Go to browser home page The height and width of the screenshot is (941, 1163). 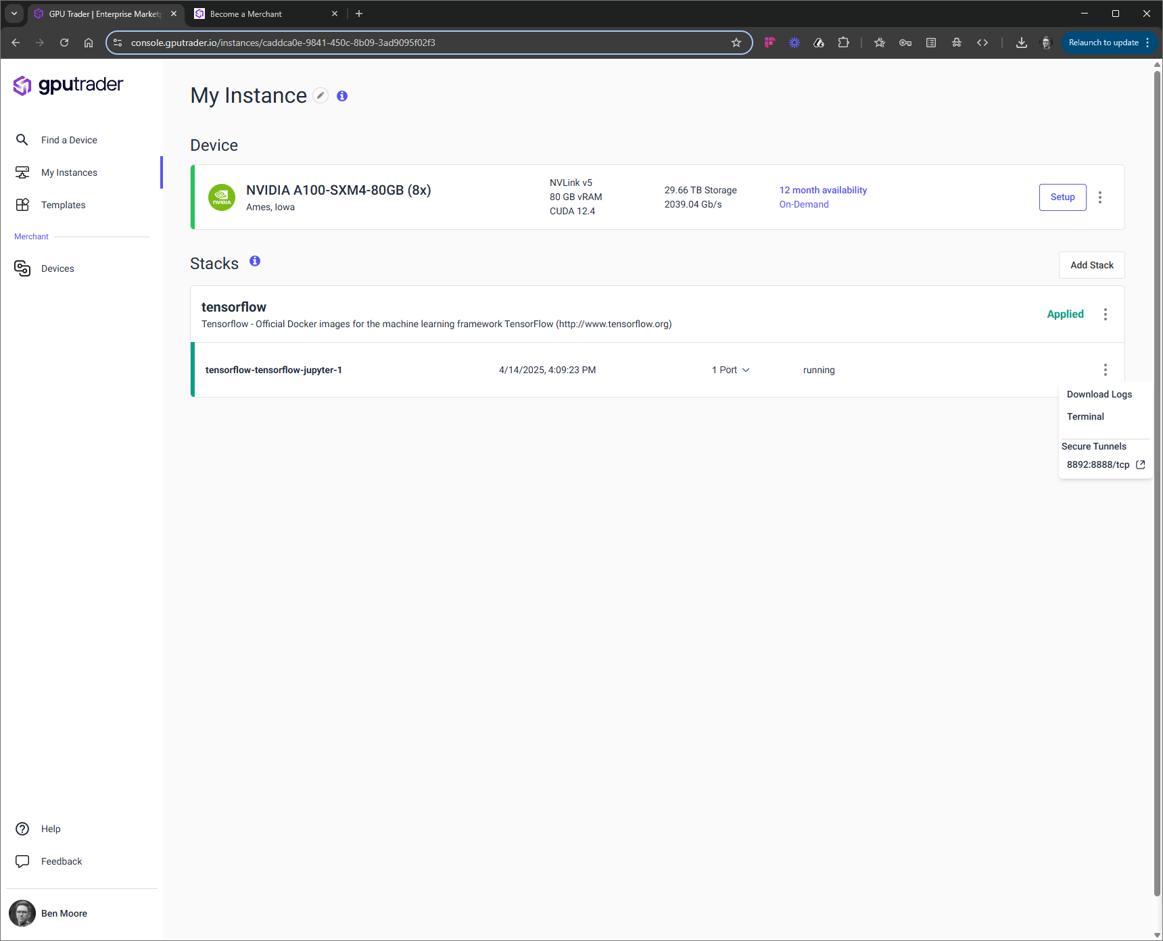89,43
